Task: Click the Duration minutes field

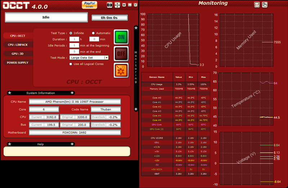Action: coord(94,39)
